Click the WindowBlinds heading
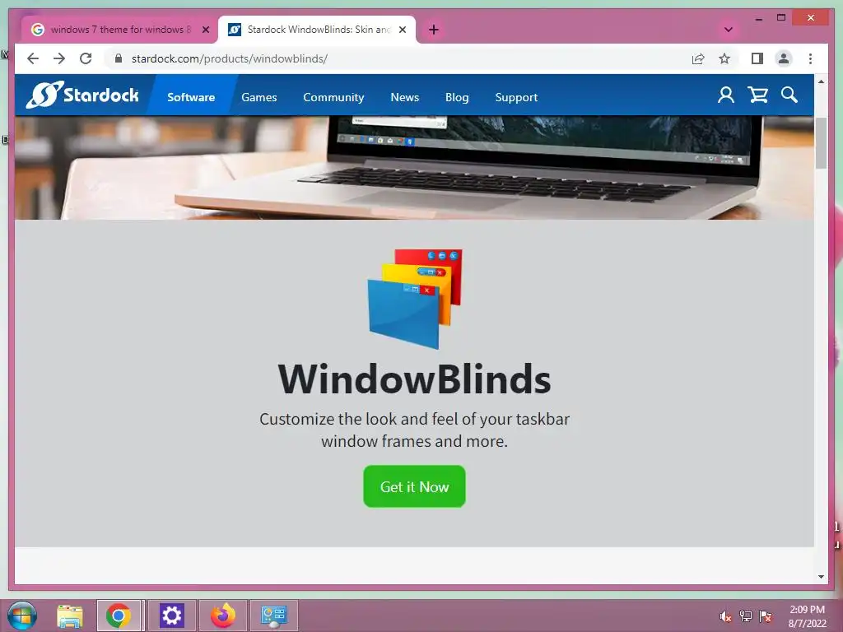 click(x=415, y=379)
